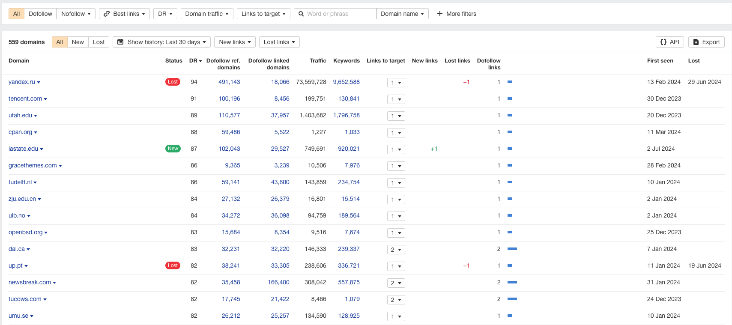This screenshot has width=732, height=325.
Task: Click the search magnifier icon
Action: pyautogui.click(x=301, y=14)
